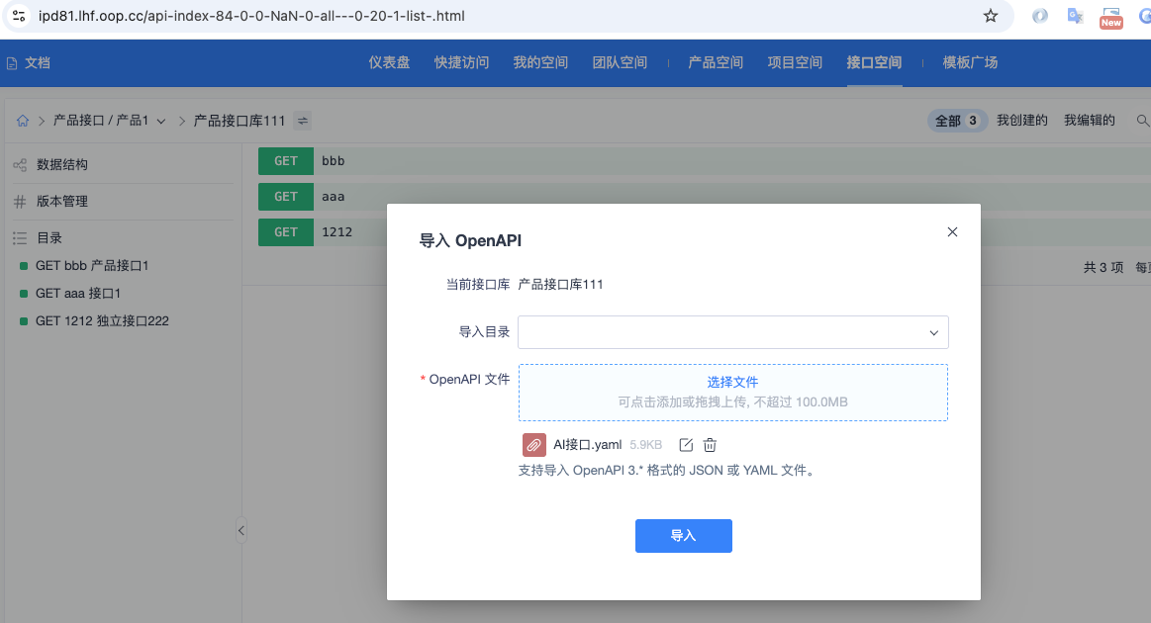
Task: Filter by 我编辑的
Action: coord(1090,121)
